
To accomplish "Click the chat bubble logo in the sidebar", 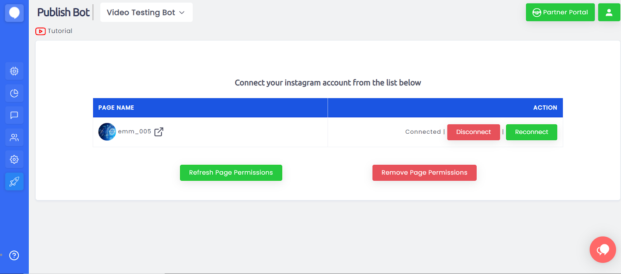I will [x=14, y=13].
